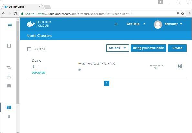The width and height of the screenshot is (192, 133).
Task: Open the services icon in sidebar
Action: [9, 77]
